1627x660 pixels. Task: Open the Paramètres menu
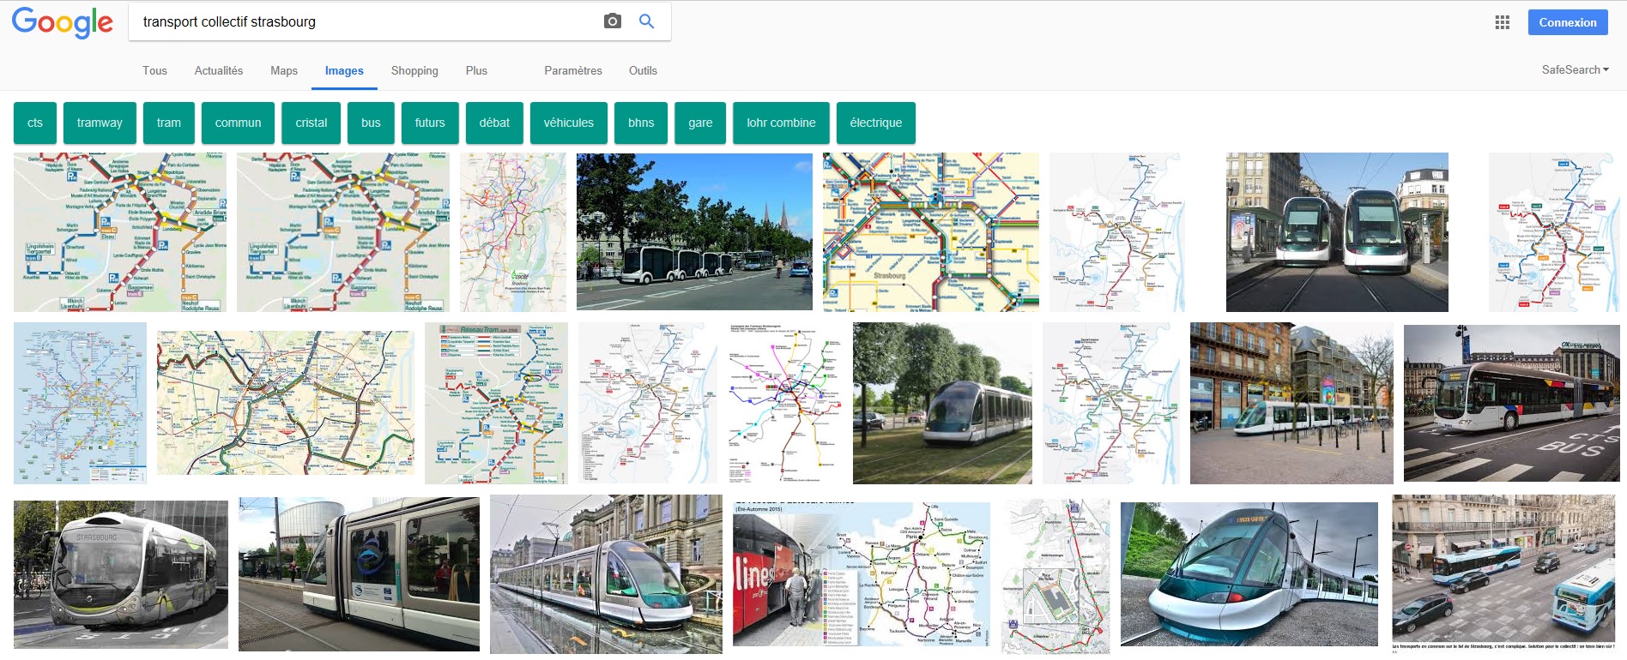point(573,70)
